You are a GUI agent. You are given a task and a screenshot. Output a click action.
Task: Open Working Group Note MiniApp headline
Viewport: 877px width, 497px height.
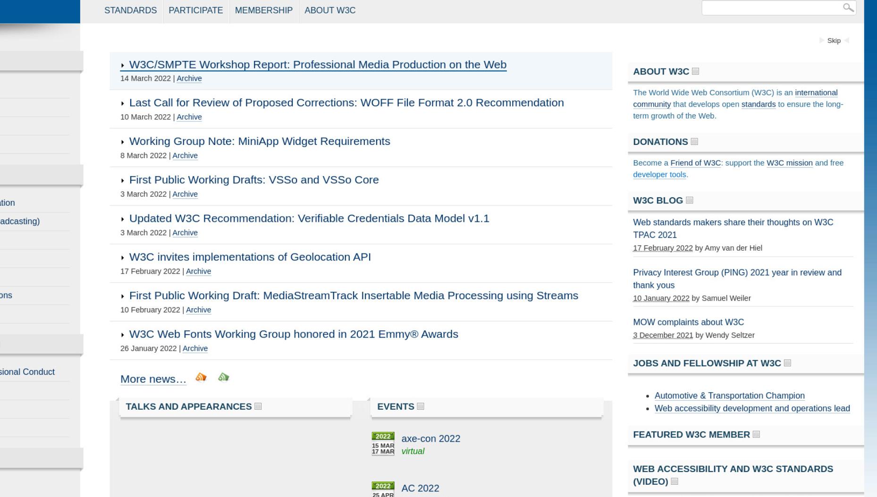click(x=260, y=141)
